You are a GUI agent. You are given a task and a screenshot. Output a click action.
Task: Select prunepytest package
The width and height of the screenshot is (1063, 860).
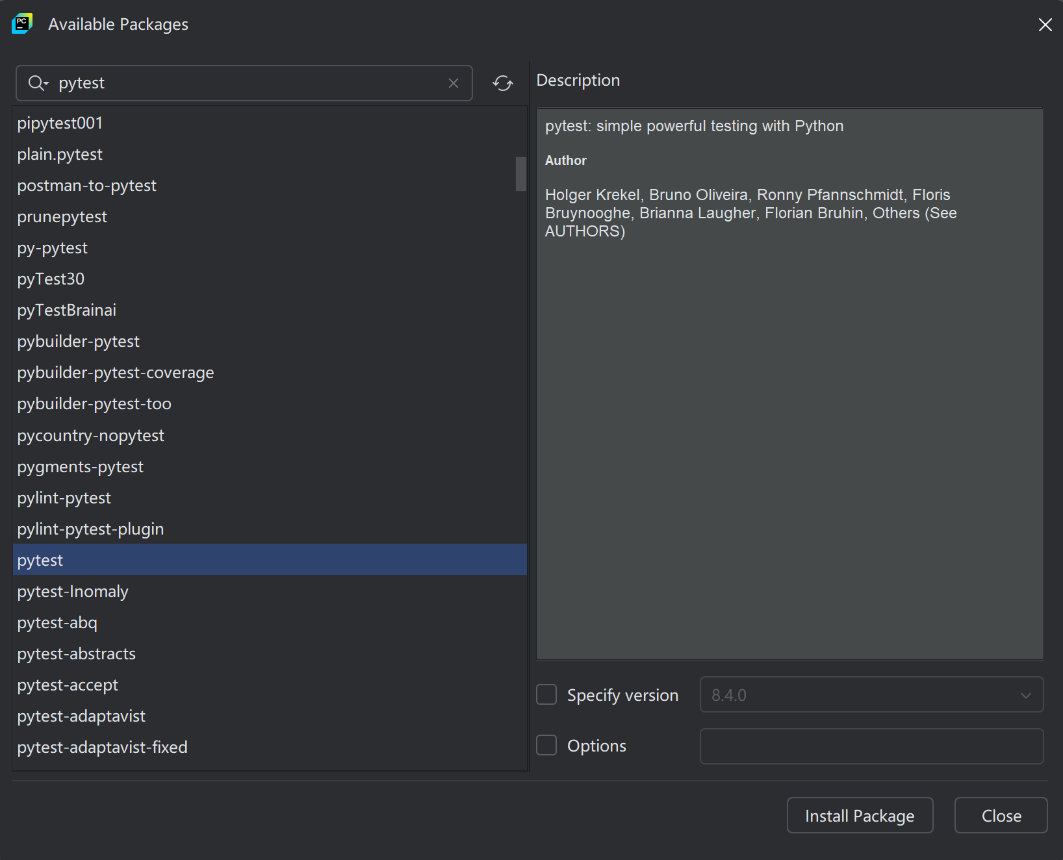pos(270,216)
